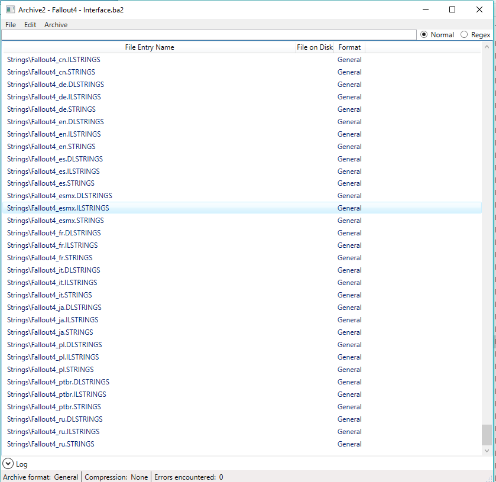Select Strings\Fallout4_ja.ILSTRINGS entry

pyautogui.click(x=242, y=319)
